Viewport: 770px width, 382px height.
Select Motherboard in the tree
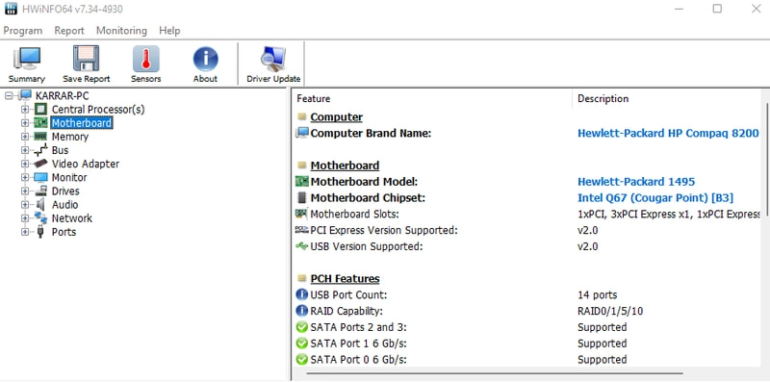pos(82,123)
